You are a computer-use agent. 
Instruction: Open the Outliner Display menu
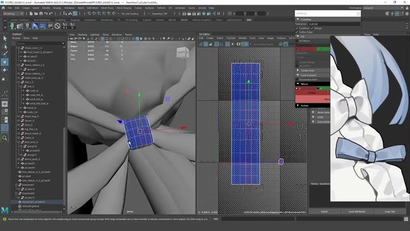[x=16, y=38]
